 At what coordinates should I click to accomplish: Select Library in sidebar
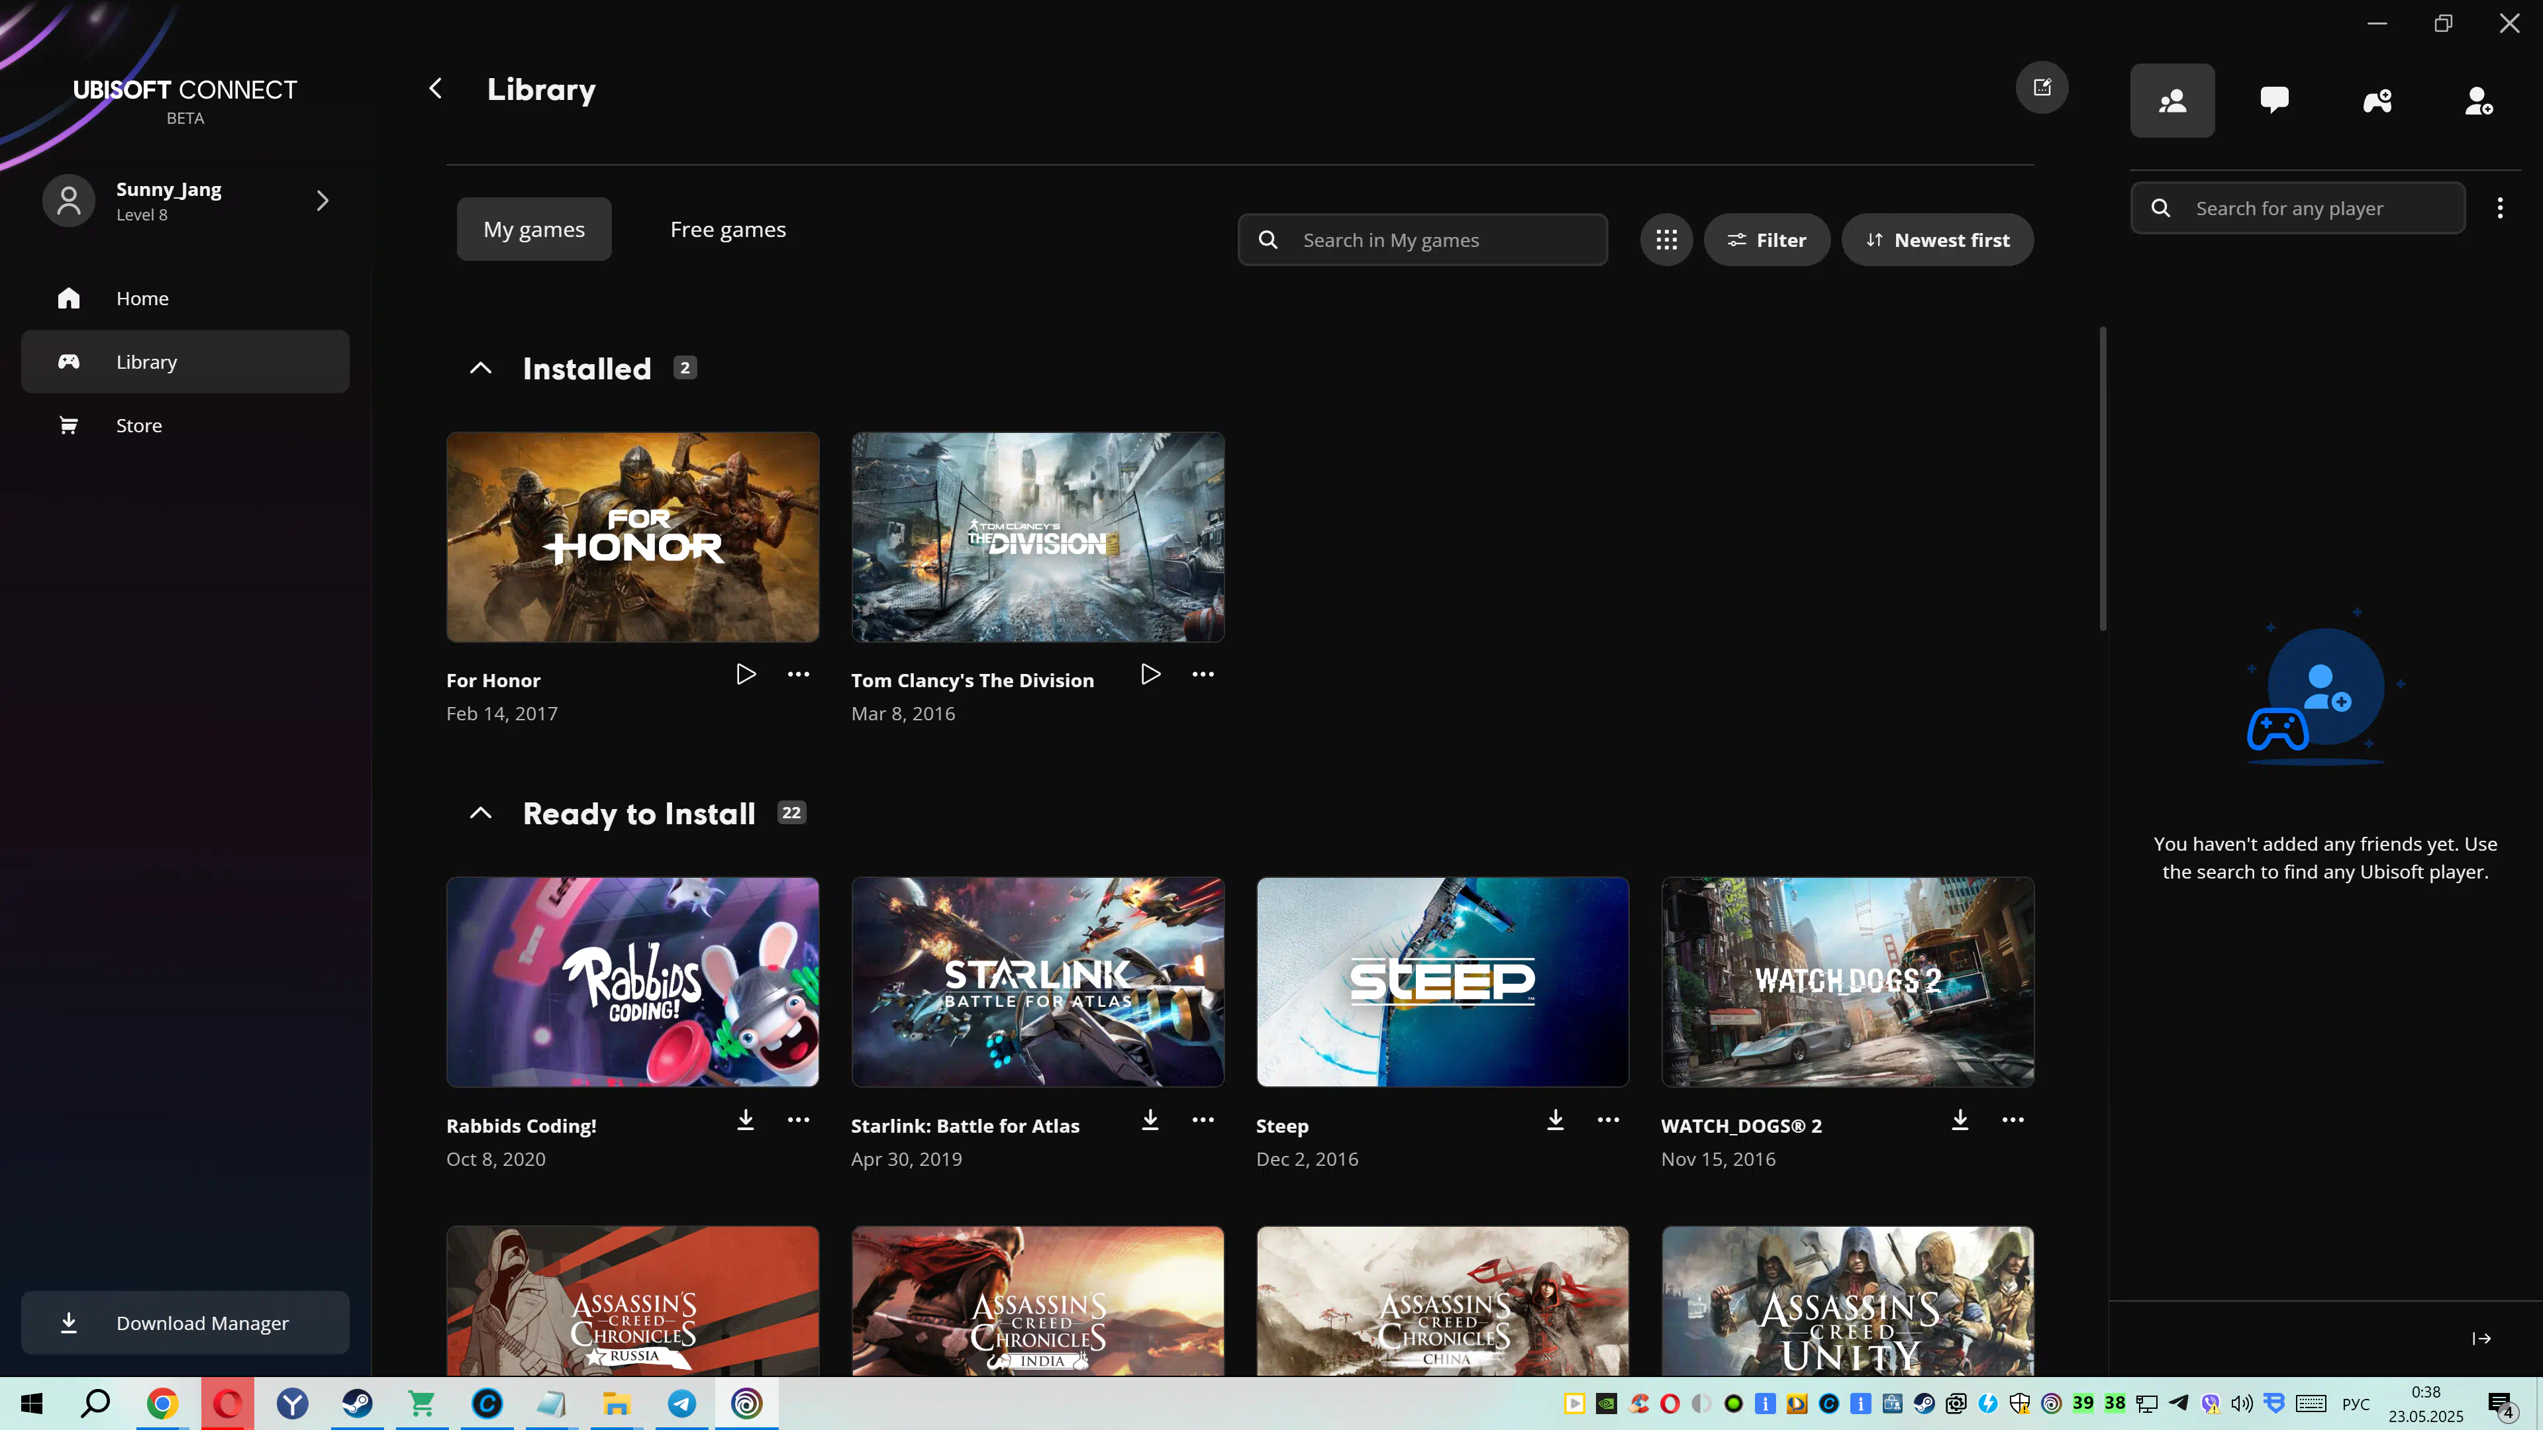pyautogui.click(x=185, y=361)
